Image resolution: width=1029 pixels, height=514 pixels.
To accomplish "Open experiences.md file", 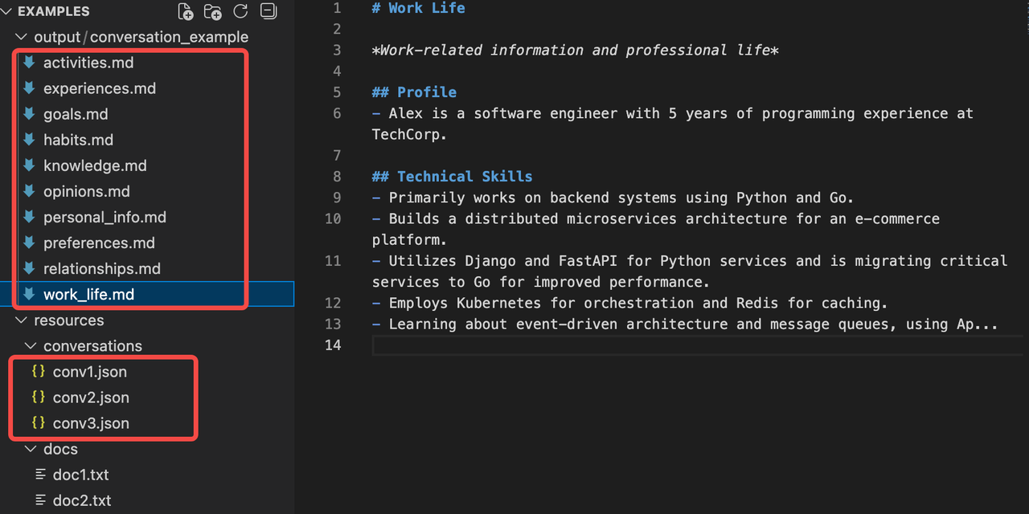I will [100, 88].
